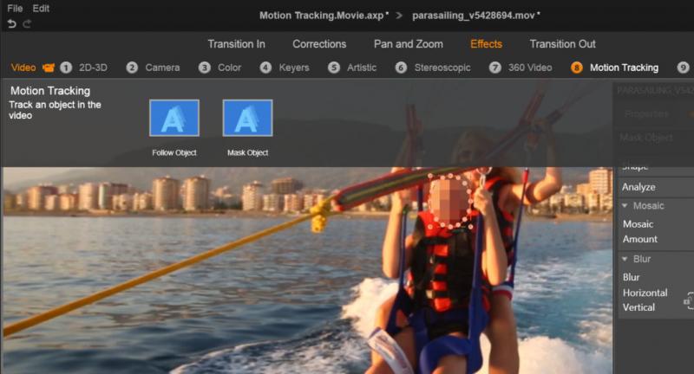Click the redo arrow icon
This screenshot has height=374, width=694.
[x=27, y=24]
